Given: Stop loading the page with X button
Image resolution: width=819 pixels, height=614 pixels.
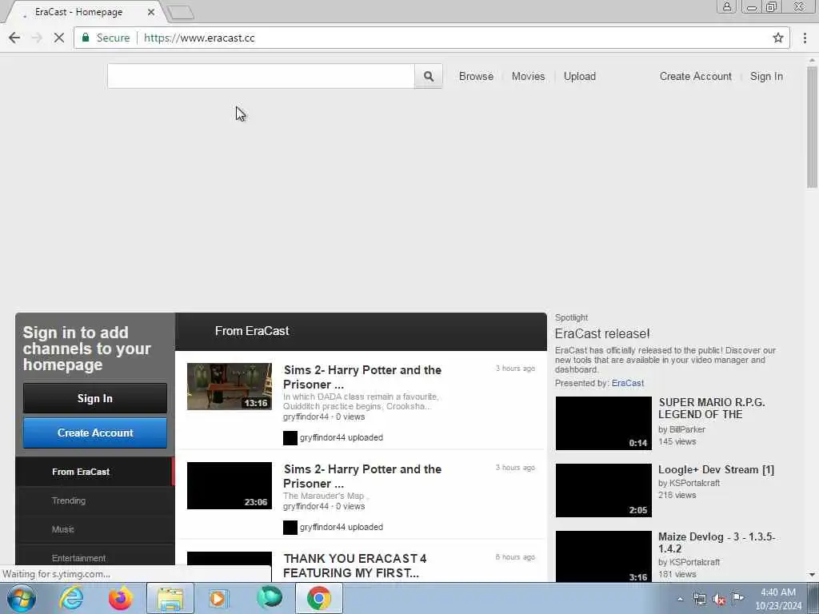Looking at the screenshot, I should point(59,38).
